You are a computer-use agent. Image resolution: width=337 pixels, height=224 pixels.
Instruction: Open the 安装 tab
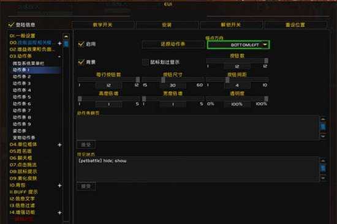167,25
